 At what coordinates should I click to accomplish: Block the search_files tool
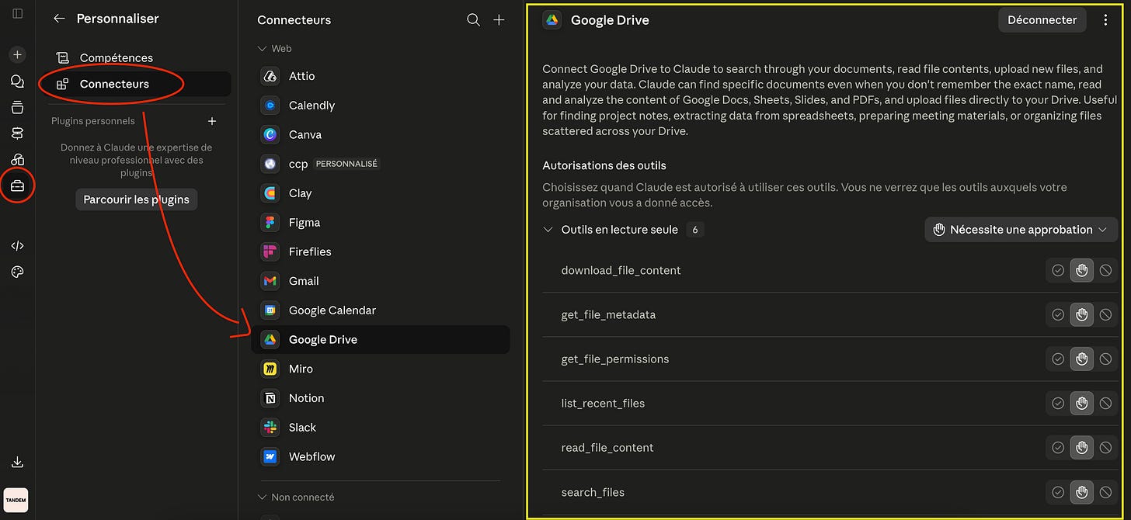click(1105, 492)
